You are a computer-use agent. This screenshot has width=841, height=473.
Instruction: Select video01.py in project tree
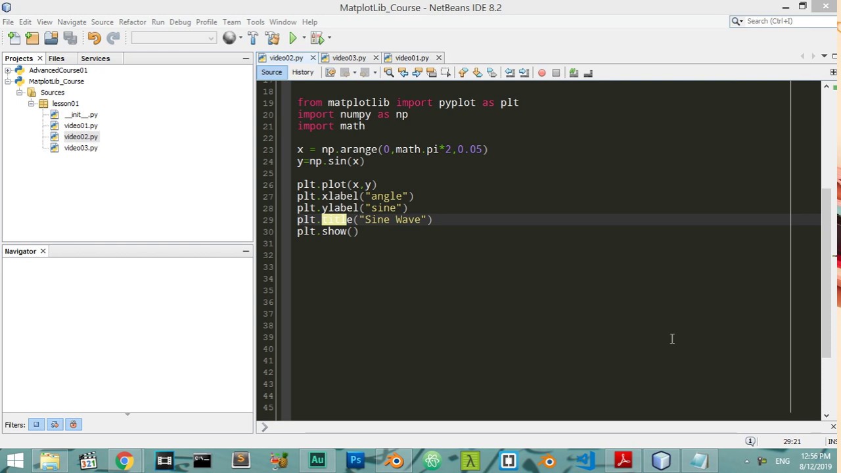coord(81,125)
